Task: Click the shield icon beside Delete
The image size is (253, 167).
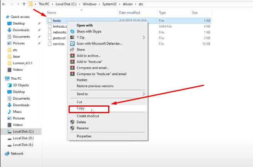Action: point(72,122)
